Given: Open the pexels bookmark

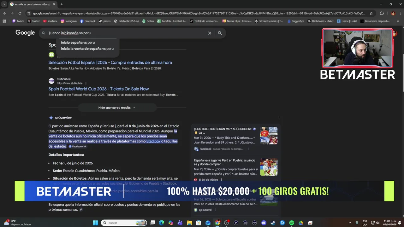Looking at the screenshot, I should click(104, 21).
